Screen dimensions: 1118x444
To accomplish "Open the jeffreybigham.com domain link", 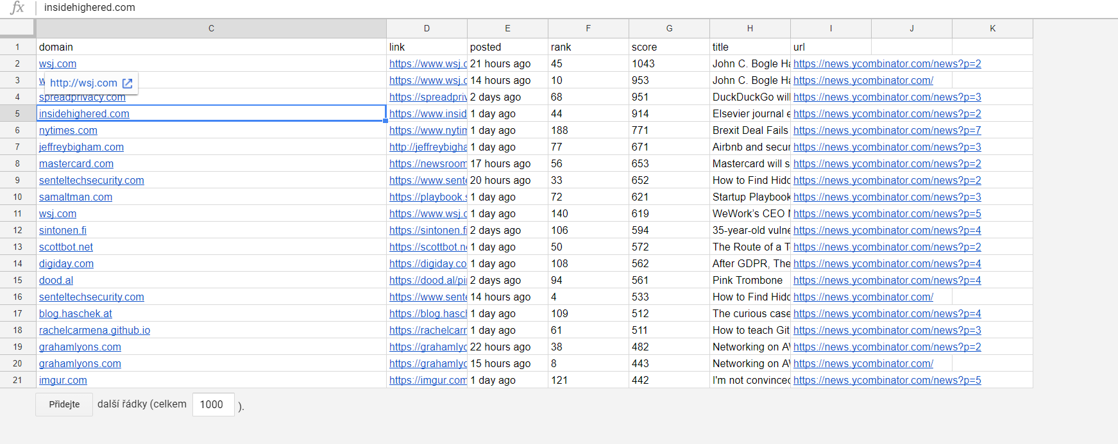I will 81,147.
